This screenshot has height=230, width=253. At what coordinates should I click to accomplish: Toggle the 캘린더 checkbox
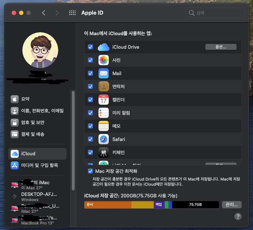click(x=90, y=100)
